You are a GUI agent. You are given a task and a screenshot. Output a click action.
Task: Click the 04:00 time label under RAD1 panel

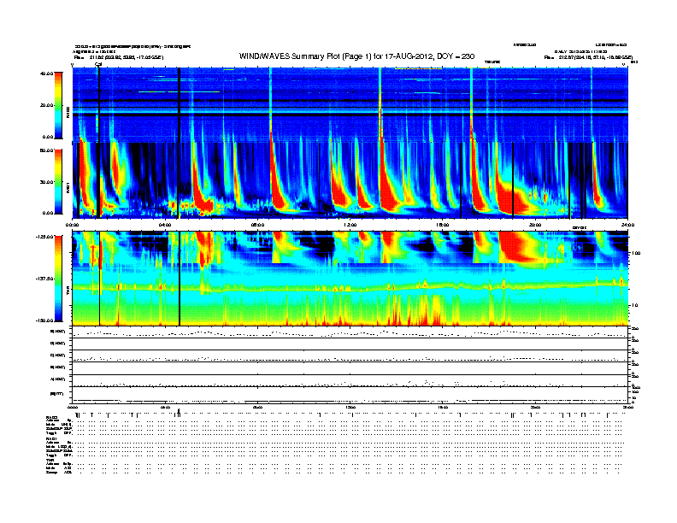(165, 225)
